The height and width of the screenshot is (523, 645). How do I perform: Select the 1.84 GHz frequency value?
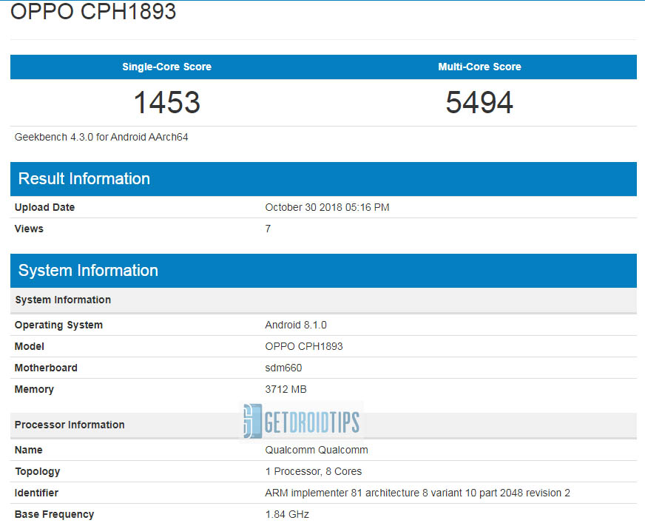click(x=287, y=514)
